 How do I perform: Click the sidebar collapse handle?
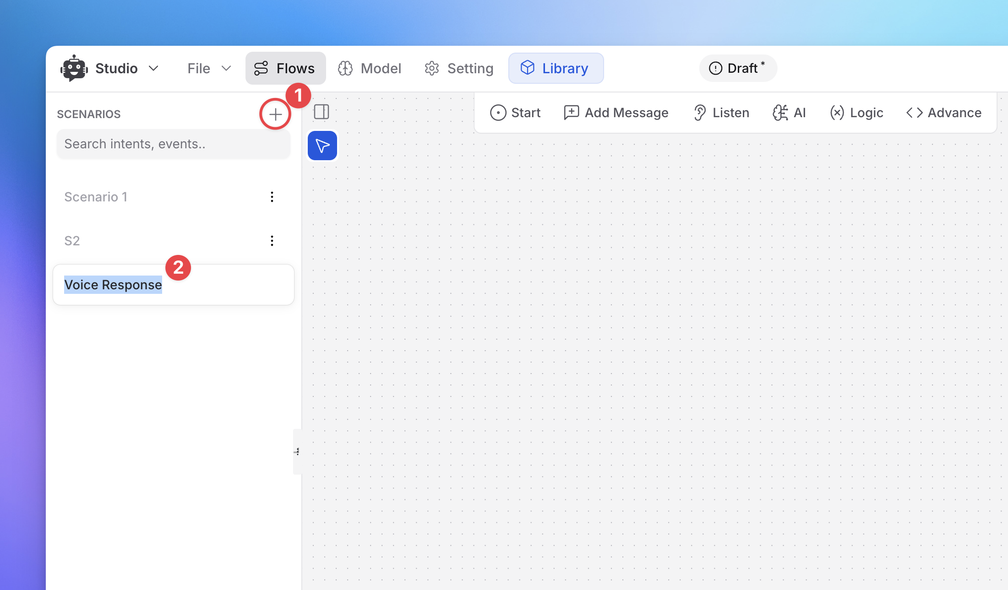(x=297, y=451)
